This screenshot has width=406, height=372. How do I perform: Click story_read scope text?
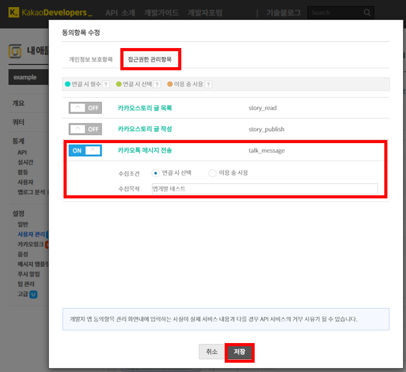262,108
